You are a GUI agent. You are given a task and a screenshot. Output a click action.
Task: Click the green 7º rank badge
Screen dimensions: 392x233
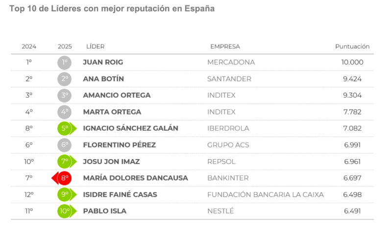[67, 162]
